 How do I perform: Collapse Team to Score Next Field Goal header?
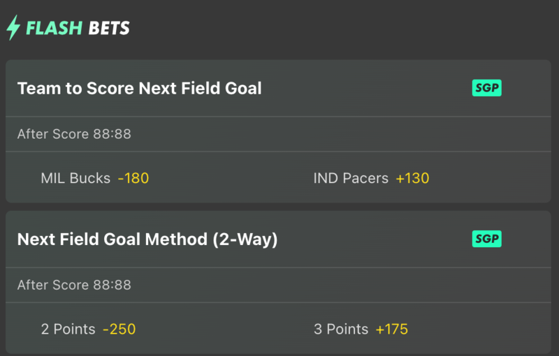278,88
